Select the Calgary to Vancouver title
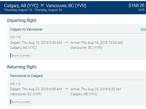 click(26, 30)
